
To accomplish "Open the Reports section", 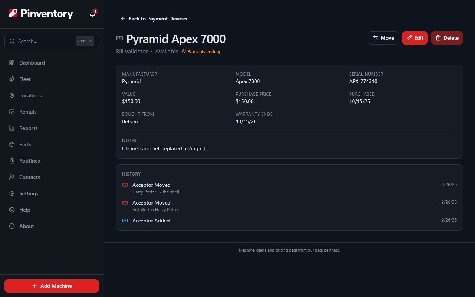I will 52,128.
